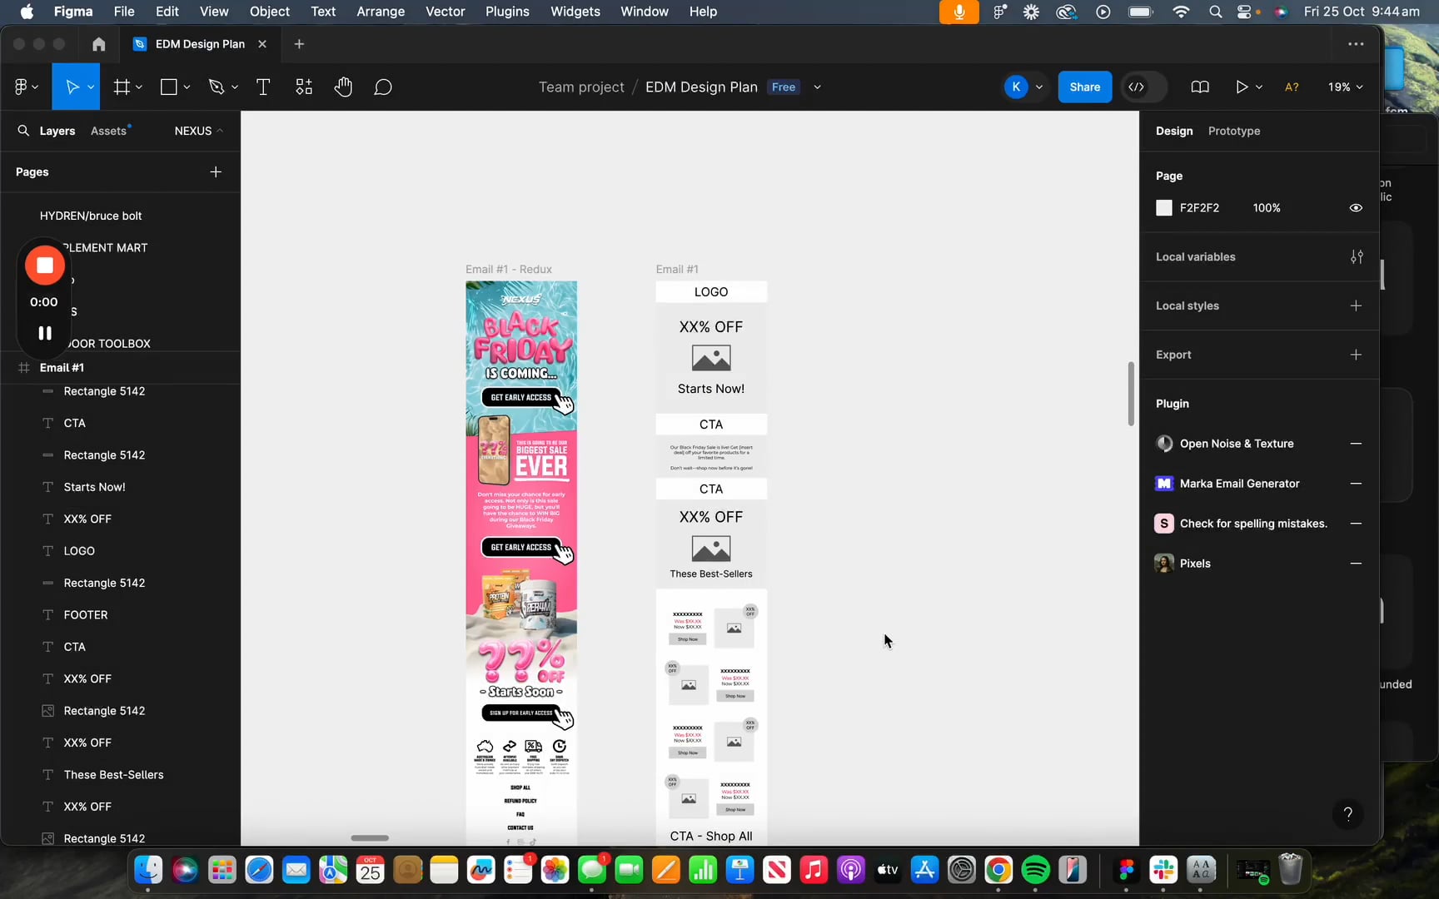This screenshot has width=1439, height=899.
Task: Open Spotify from the Dock
Action: point(1035,871)
